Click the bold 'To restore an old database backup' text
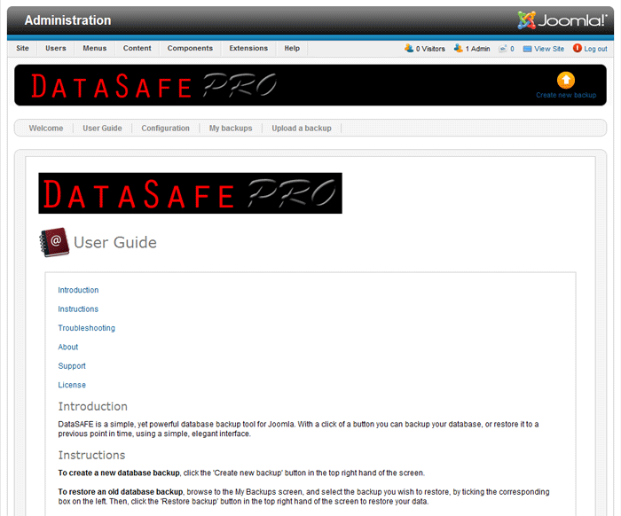 (x=121, y=492)
